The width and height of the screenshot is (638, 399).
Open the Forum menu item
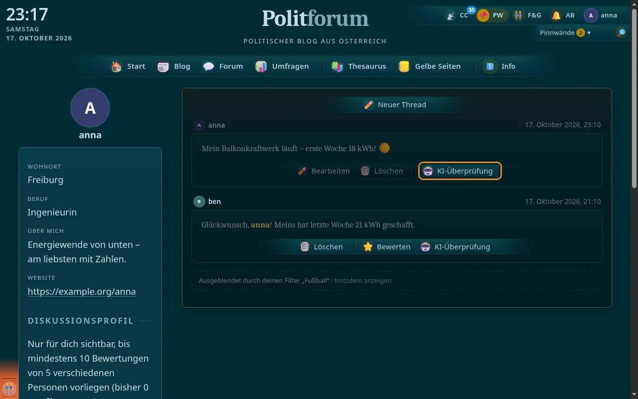(x=223, y=66)
